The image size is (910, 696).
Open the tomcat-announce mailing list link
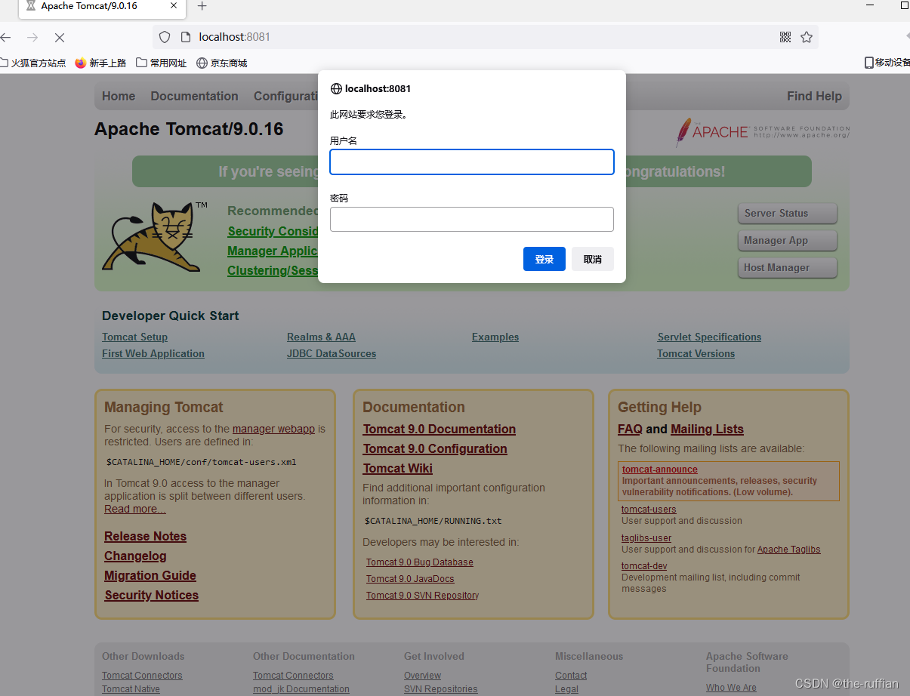659,470
